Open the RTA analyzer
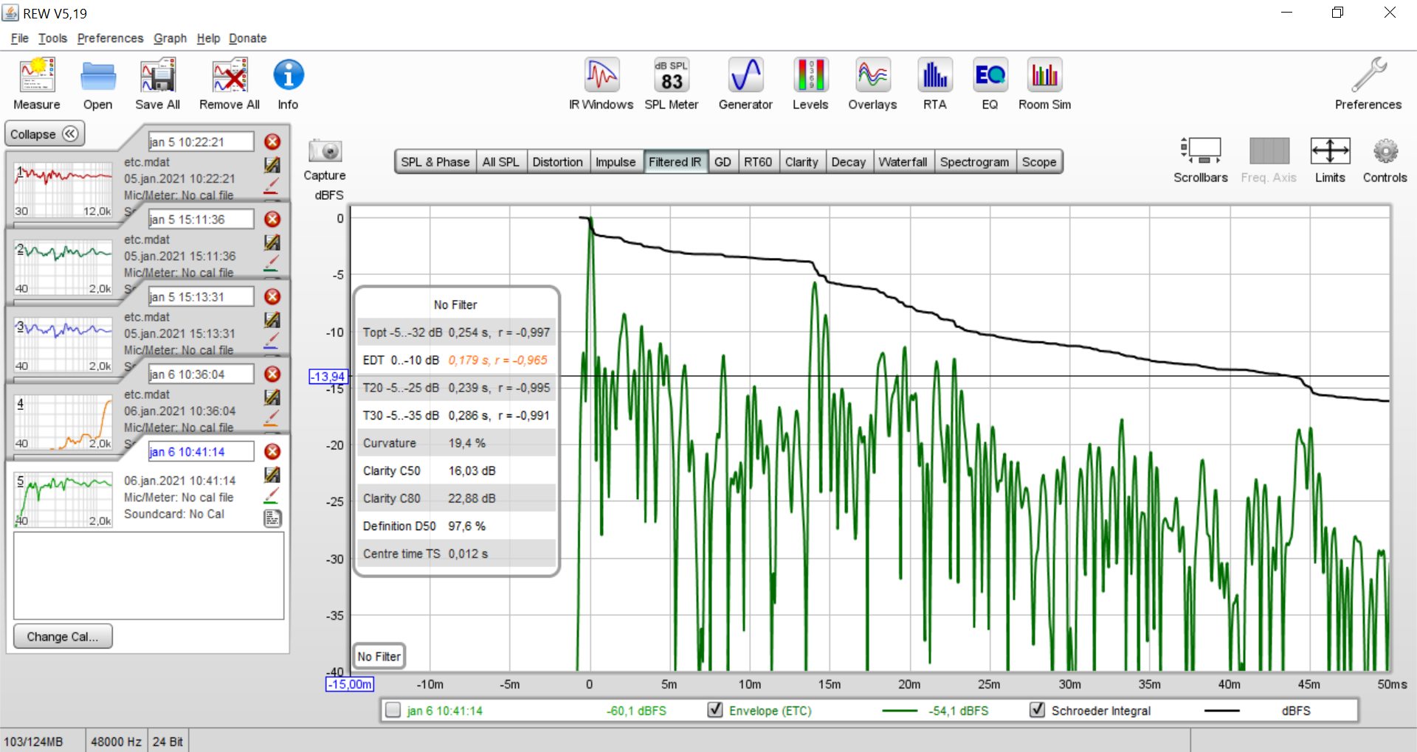The image size is (1417, 752). [x=935, y=83]
